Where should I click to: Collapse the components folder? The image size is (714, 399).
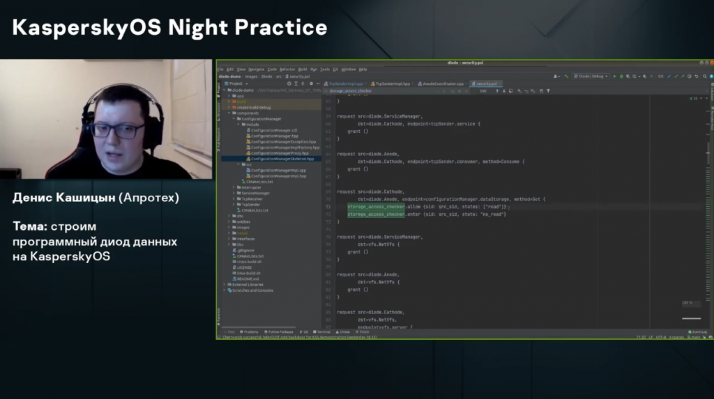point(229,114)
